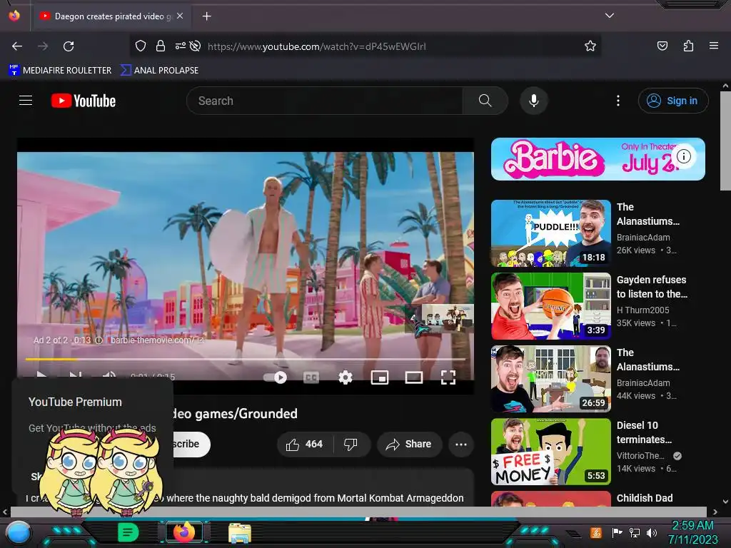The image size is (731, 548).
Task: Open the ad info icon next to 0:13
Action: 99,340
